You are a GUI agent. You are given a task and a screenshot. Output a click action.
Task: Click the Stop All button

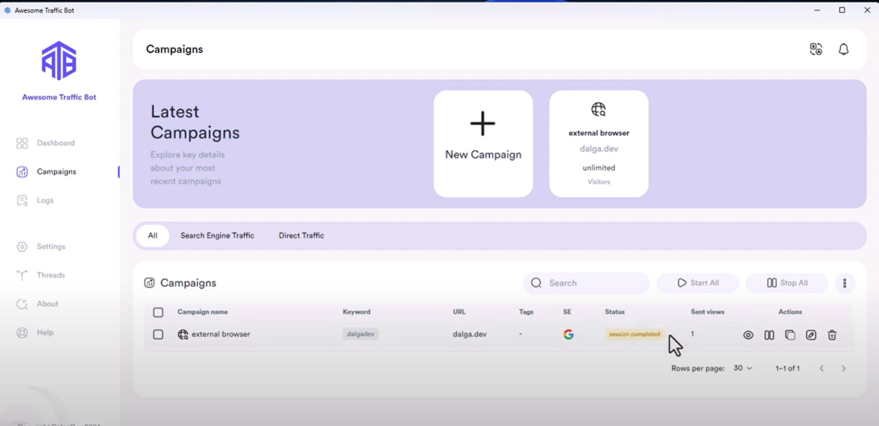(x=787, y=283)
